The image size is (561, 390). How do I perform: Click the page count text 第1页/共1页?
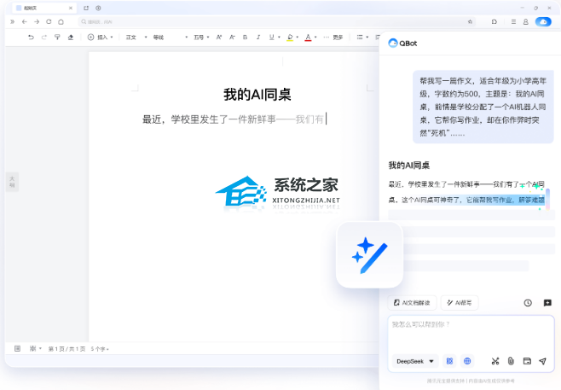[x=67, y=349]
